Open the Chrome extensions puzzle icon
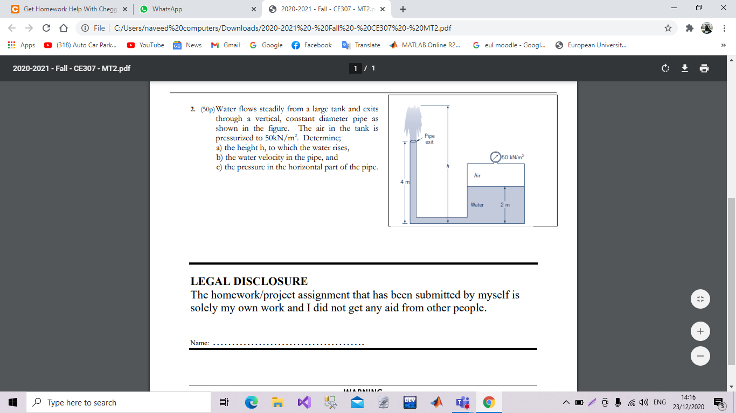 pos(689,28)
